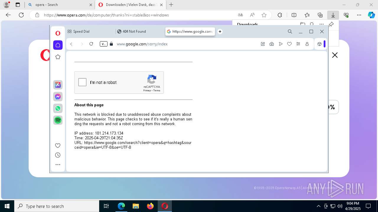Viewport: 378px width, 212px height.
Task: Check the I'm not a robot box
Action: (82, 82)
